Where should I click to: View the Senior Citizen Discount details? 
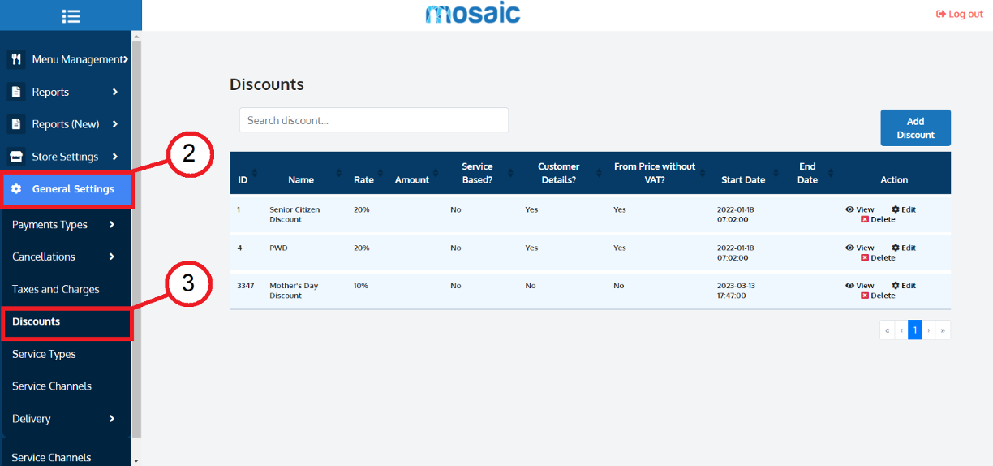(x=860, y=209)
